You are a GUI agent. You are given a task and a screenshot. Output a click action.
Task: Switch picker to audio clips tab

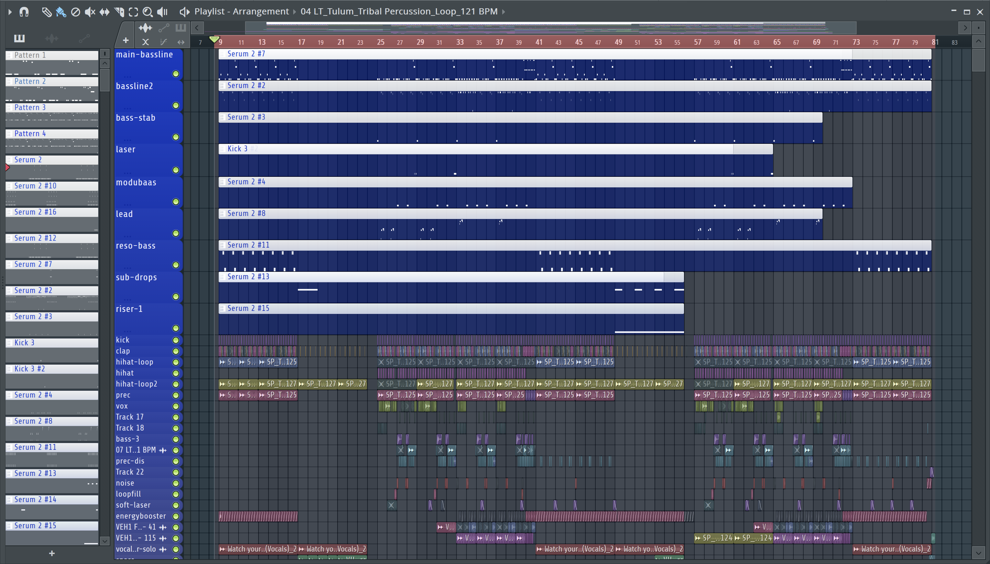pyautogui.click(x=52, y=39)
